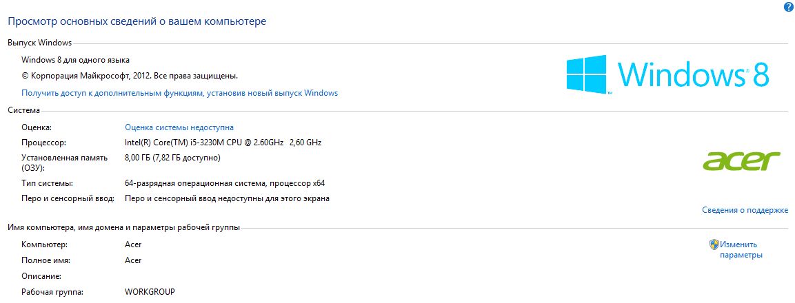
Task: Click the Система section header
Action: [x=24, y=110]
